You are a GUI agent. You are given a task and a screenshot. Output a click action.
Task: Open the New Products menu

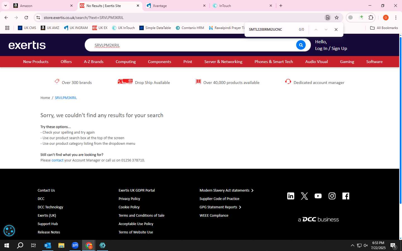tap(36, 62)
